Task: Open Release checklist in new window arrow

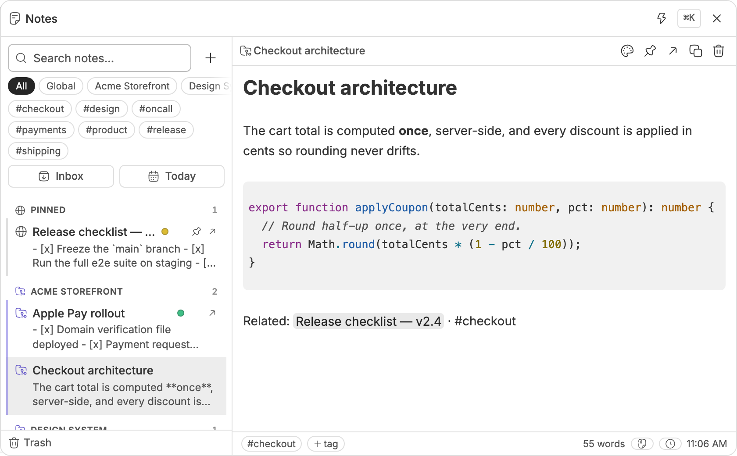Action: coord(212,232)
